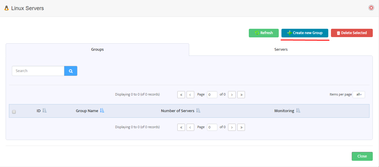Click the Delete Selected button
This screenshot has width=379, height=167.
[352, 33]
